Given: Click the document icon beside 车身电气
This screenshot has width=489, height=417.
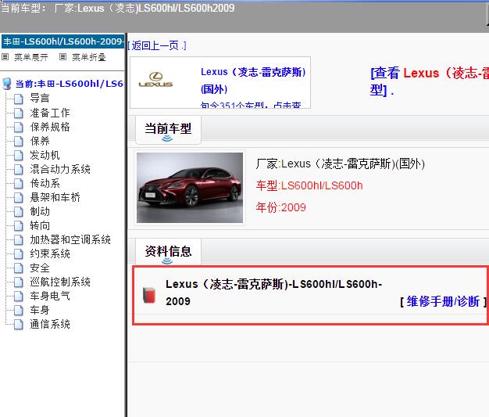Looking at the screenshot, I should click(x=19, y=296).
